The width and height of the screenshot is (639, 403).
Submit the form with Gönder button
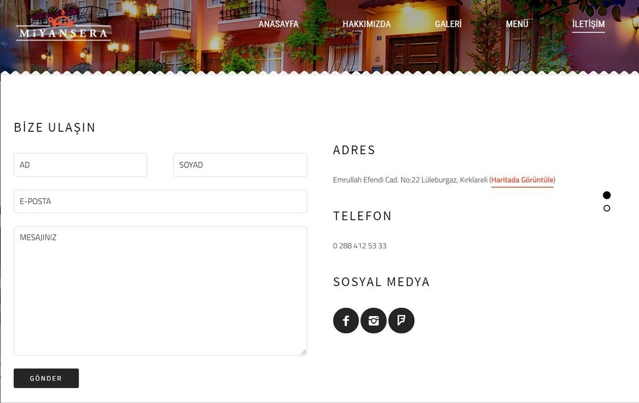[46, 379]
